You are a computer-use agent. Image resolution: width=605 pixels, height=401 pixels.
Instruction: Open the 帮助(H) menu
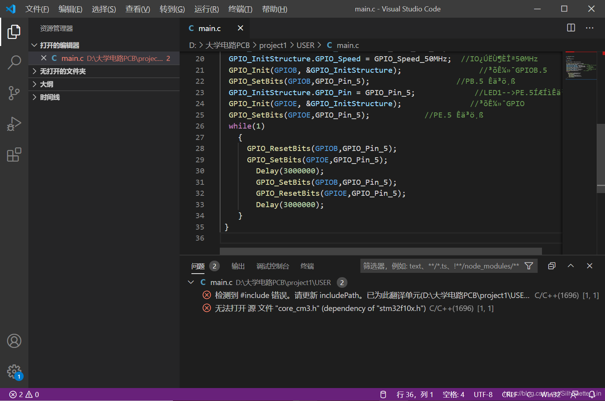(x=275, y=9)
